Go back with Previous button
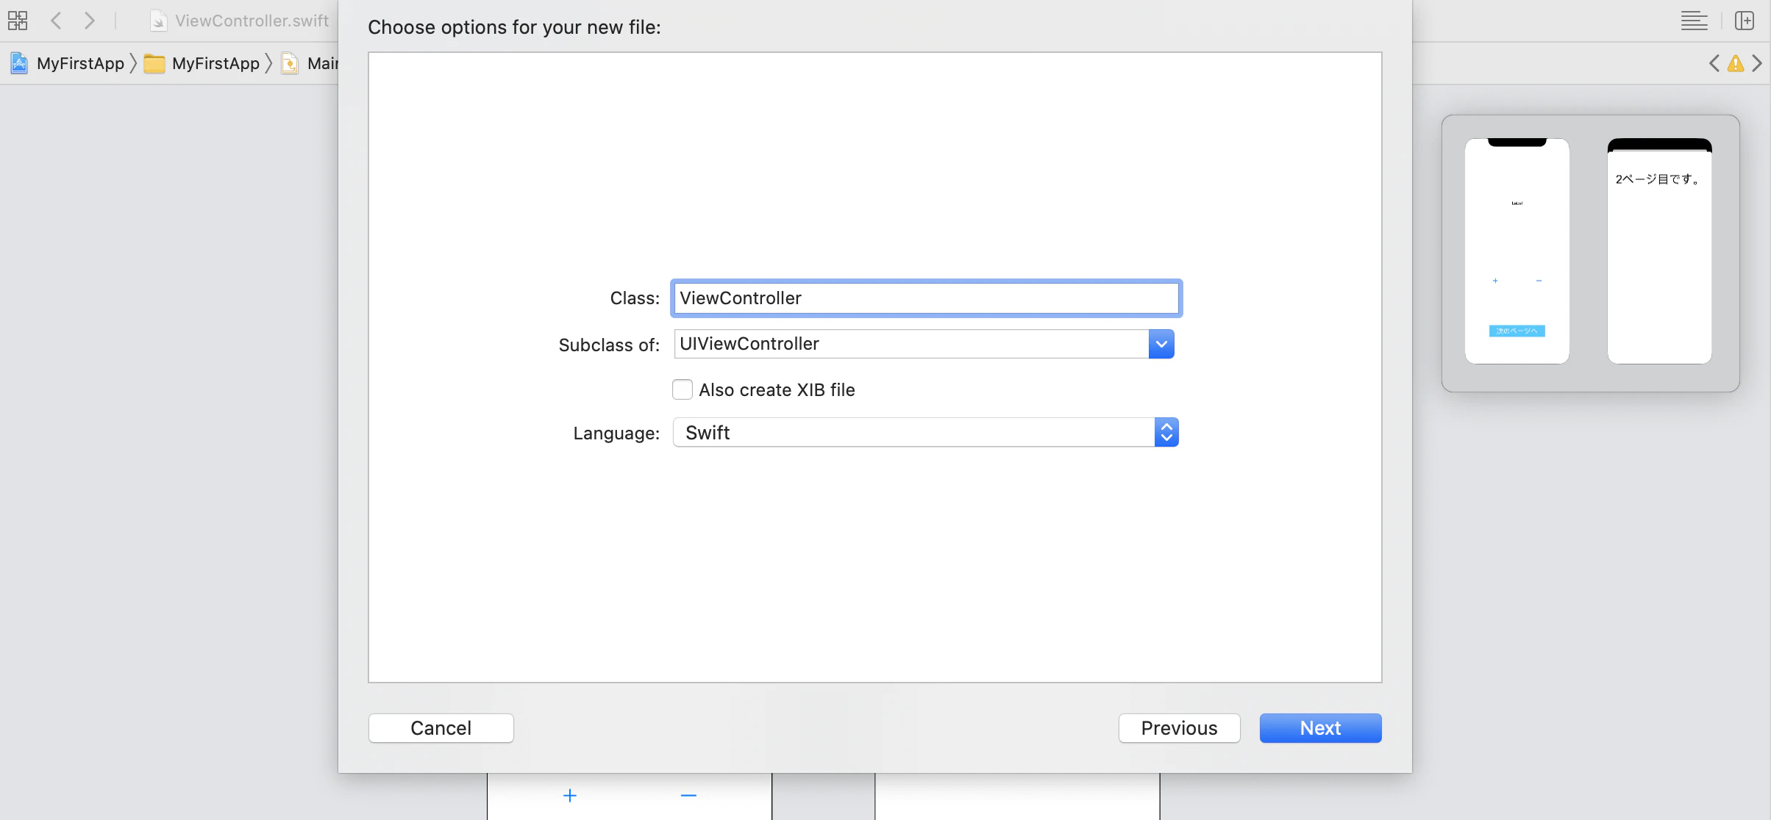Image resolution: width=1771 pixels, height=820 pixels. pos(1180,728)
